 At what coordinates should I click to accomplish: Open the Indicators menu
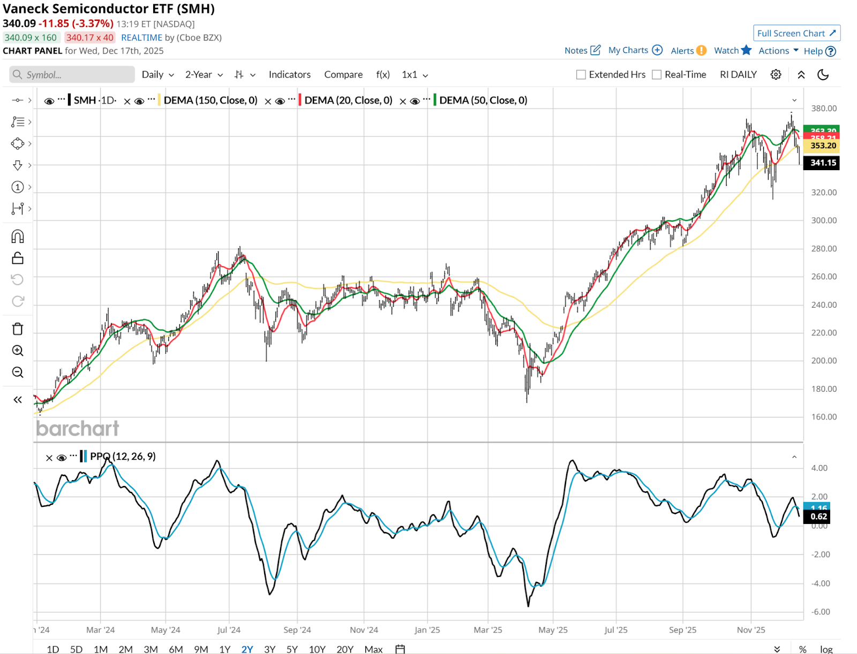click(289, 75)
